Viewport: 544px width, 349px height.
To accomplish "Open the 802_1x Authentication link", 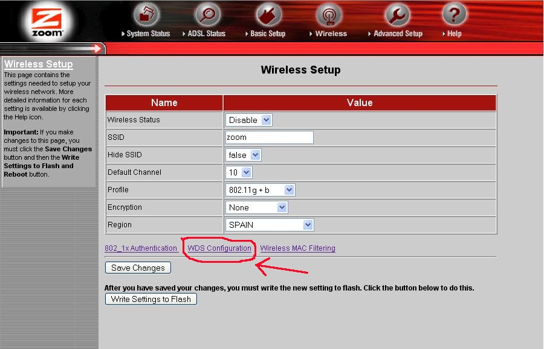I will click(141, 248).
